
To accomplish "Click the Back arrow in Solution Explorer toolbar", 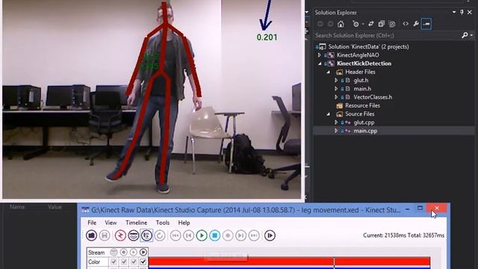I will point(320,24).
